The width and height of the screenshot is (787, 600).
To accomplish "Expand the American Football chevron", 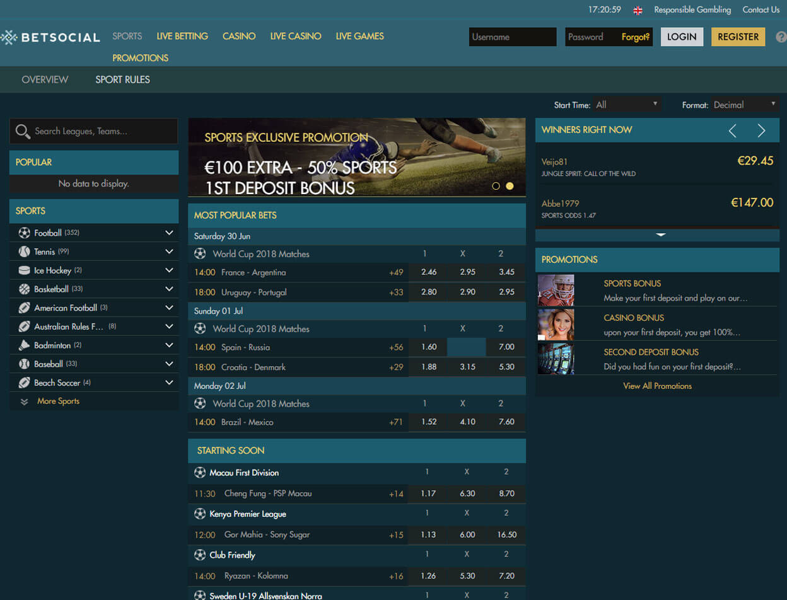I will pos(169,308).
